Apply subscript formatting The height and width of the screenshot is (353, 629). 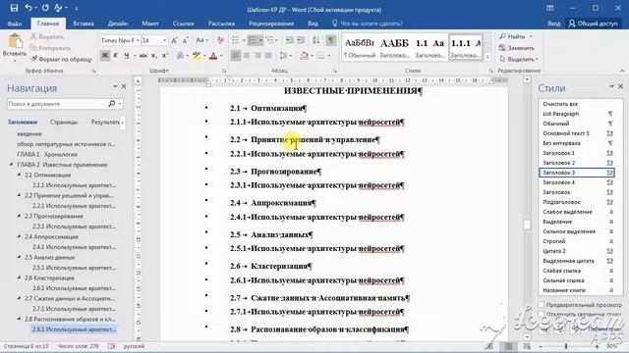coord(154,56)
